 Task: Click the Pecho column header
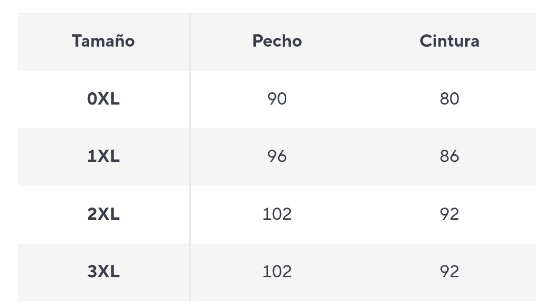point(277,41)
